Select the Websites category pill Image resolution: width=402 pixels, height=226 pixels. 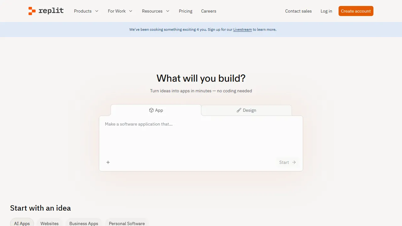tap(49, 223)
